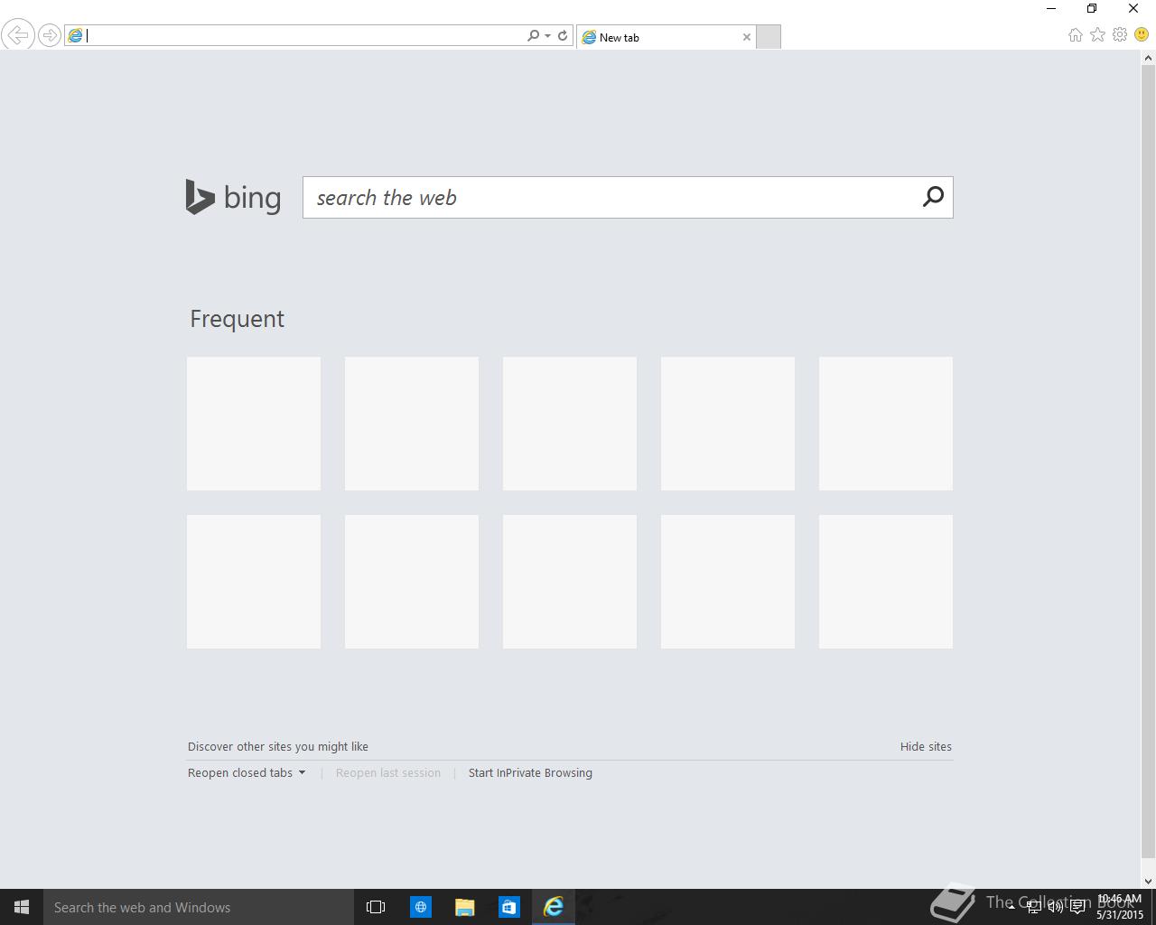Expand the Reopen closed tabs dropdown
The height and width of the screenshot is (925, 1156).
247,772
